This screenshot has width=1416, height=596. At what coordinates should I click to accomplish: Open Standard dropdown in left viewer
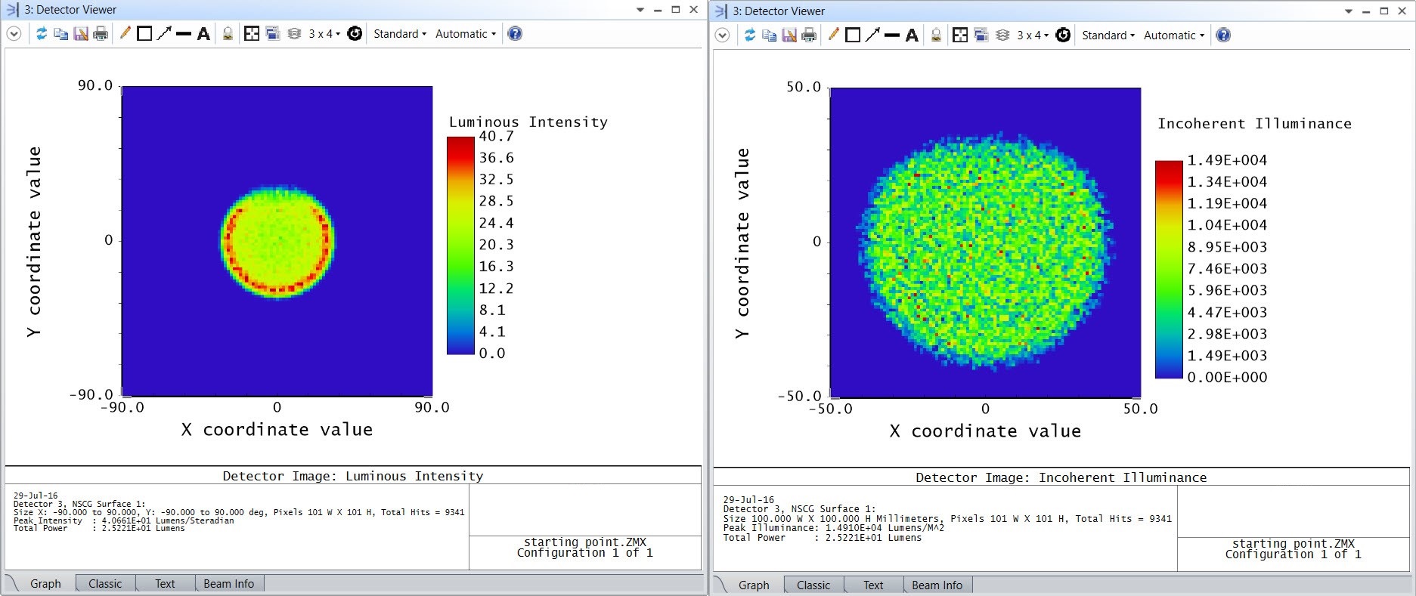[400, 34]
